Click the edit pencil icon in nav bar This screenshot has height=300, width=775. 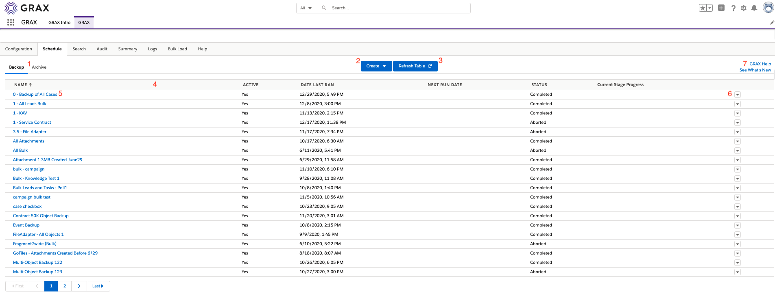coord(772,23)
